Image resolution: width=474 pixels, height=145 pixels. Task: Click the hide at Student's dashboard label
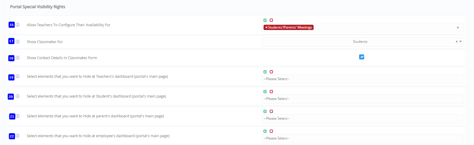point(96,96)
